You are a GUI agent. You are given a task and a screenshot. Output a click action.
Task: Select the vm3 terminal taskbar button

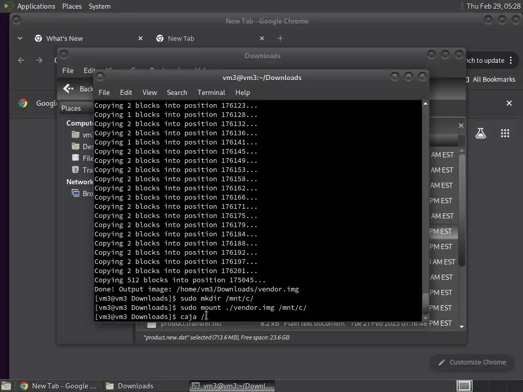pyautogui.click(x=232, y=386)
